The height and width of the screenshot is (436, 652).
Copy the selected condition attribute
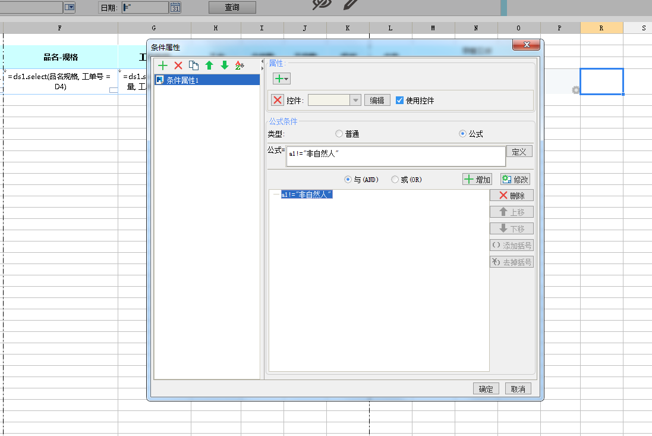point(193,65)
